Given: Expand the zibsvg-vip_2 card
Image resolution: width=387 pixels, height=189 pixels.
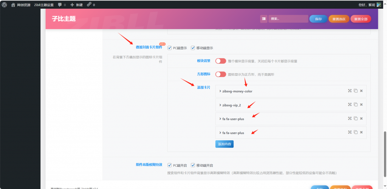Looking at the screenshot, I should [291, 105].
